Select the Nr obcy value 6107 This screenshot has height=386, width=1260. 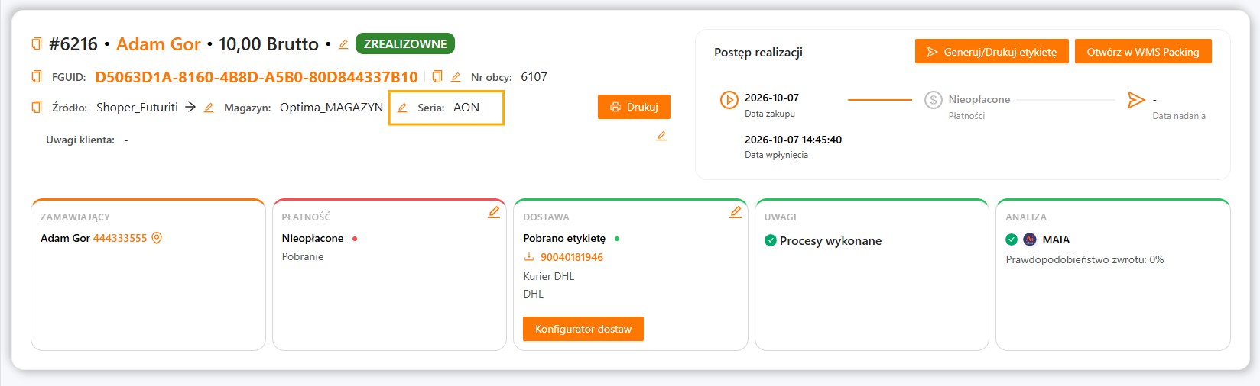[x=534, y=77]
